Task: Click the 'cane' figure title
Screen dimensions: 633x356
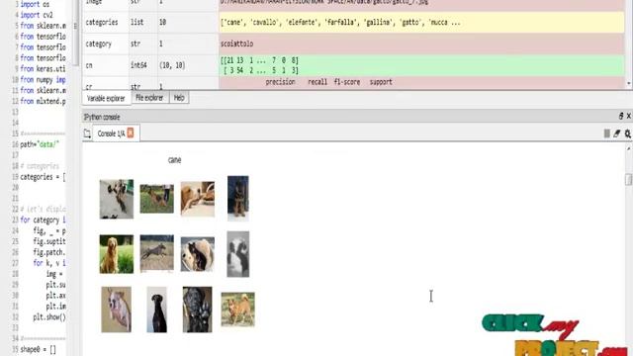Action: [x=174, y=160]
